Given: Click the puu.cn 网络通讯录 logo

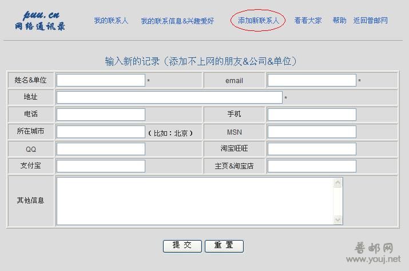Looking at the screenshot, I should pyautogui.click(x=41, y=21).
